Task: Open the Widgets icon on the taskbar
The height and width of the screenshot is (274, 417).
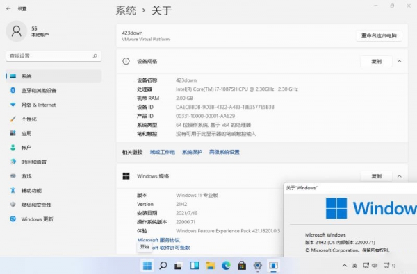Action: coord(195,265)
